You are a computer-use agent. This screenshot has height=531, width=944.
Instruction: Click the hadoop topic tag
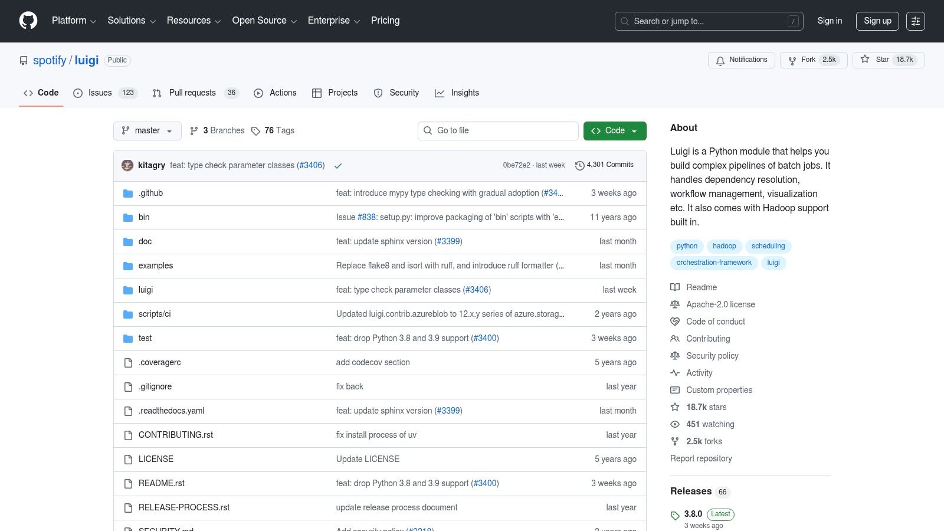pyautogui.click(x=724, y=246)
